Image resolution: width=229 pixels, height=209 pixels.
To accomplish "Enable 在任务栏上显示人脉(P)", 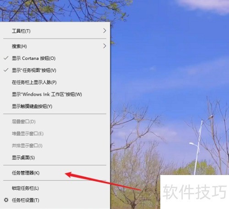I will (55, 82).
